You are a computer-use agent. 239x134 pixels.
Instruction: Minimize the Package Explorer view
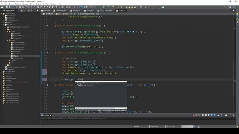[x=34, y=11]
